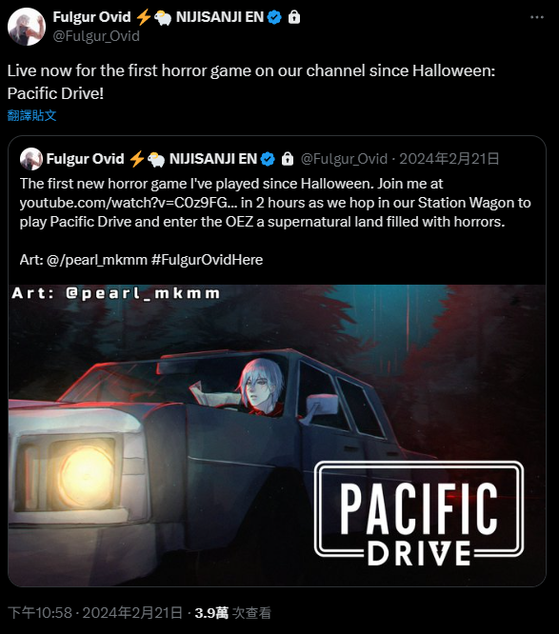The height and width of the screenshot is (634, 559).
Task: Click the quoted post date 2024年2月21日
Action: [x=449, y=159]
